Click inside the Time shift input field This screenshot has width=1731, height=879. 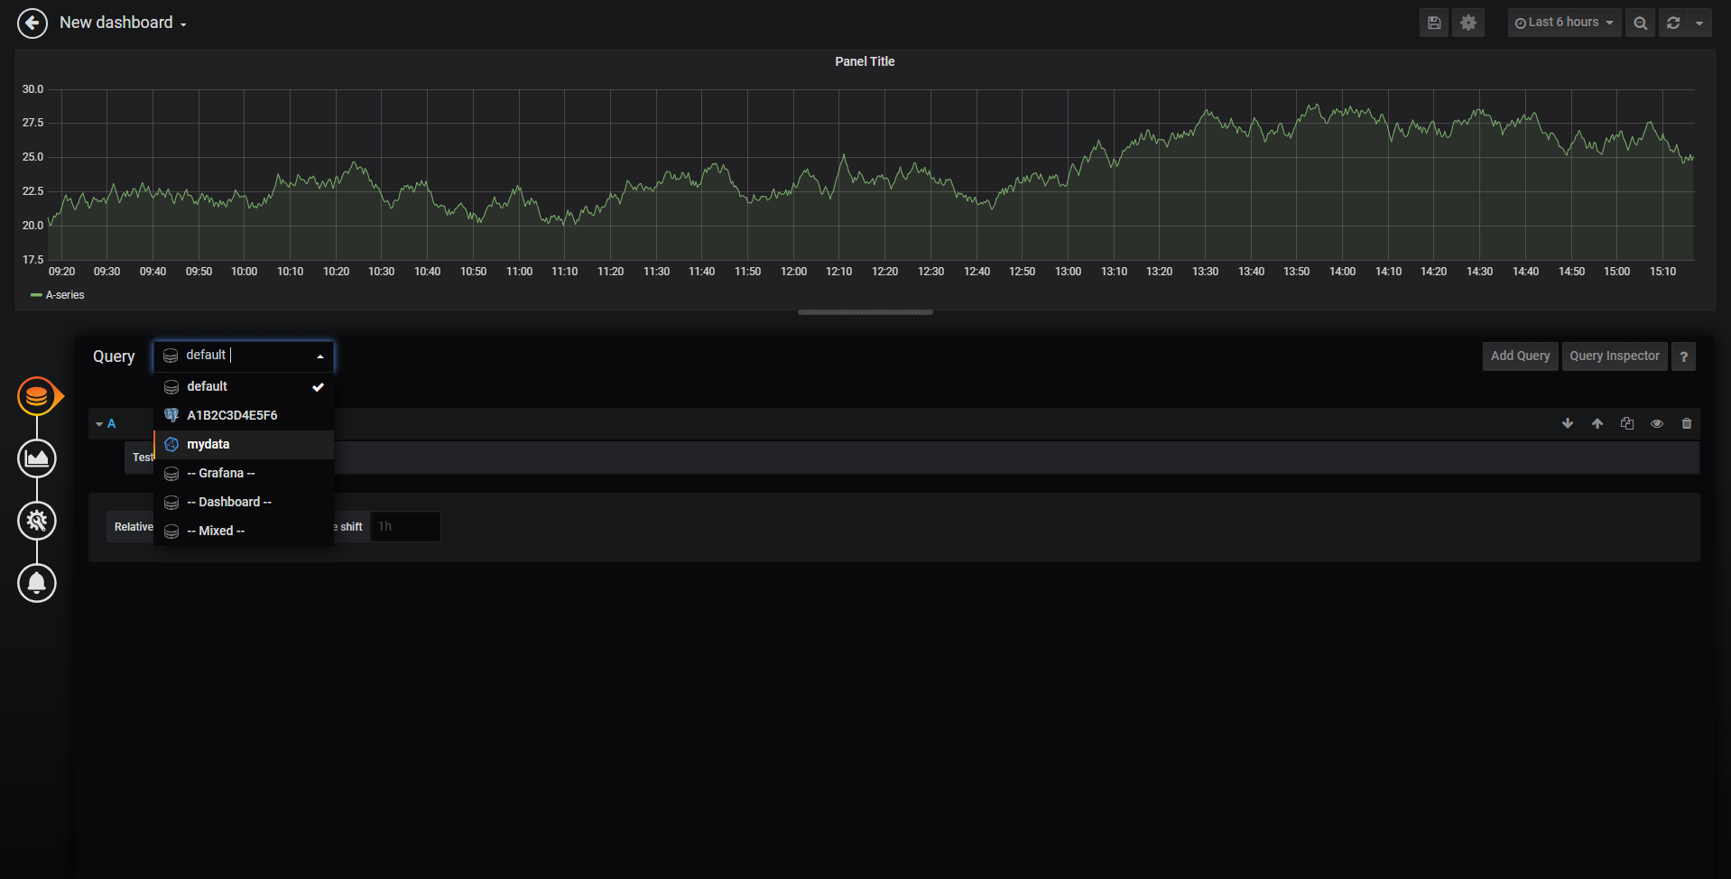point(404,526)
